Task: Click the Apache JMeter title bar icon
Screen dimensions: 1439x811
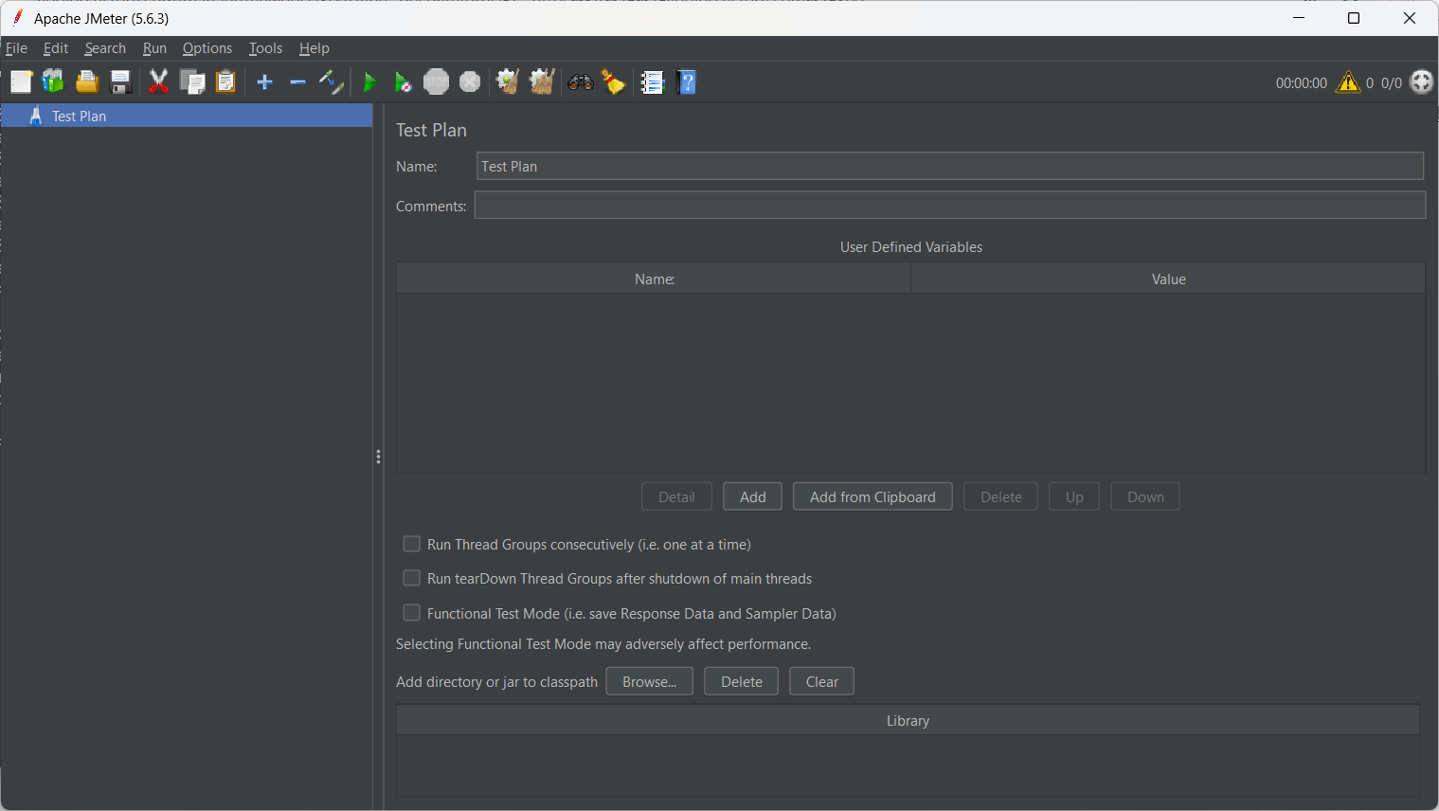Action: coord(17,18)
